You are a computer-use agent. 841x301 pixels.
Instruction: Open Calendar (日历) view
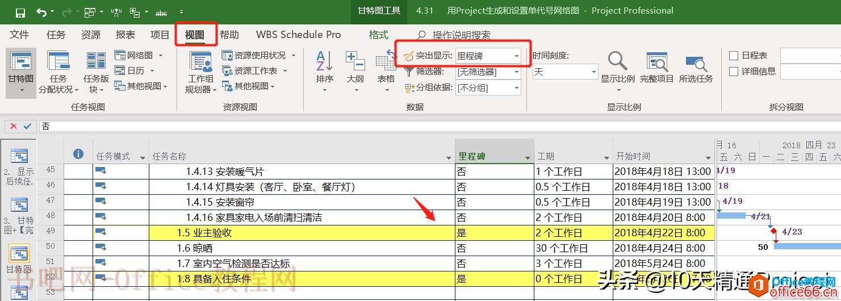[x=135, y=70]
